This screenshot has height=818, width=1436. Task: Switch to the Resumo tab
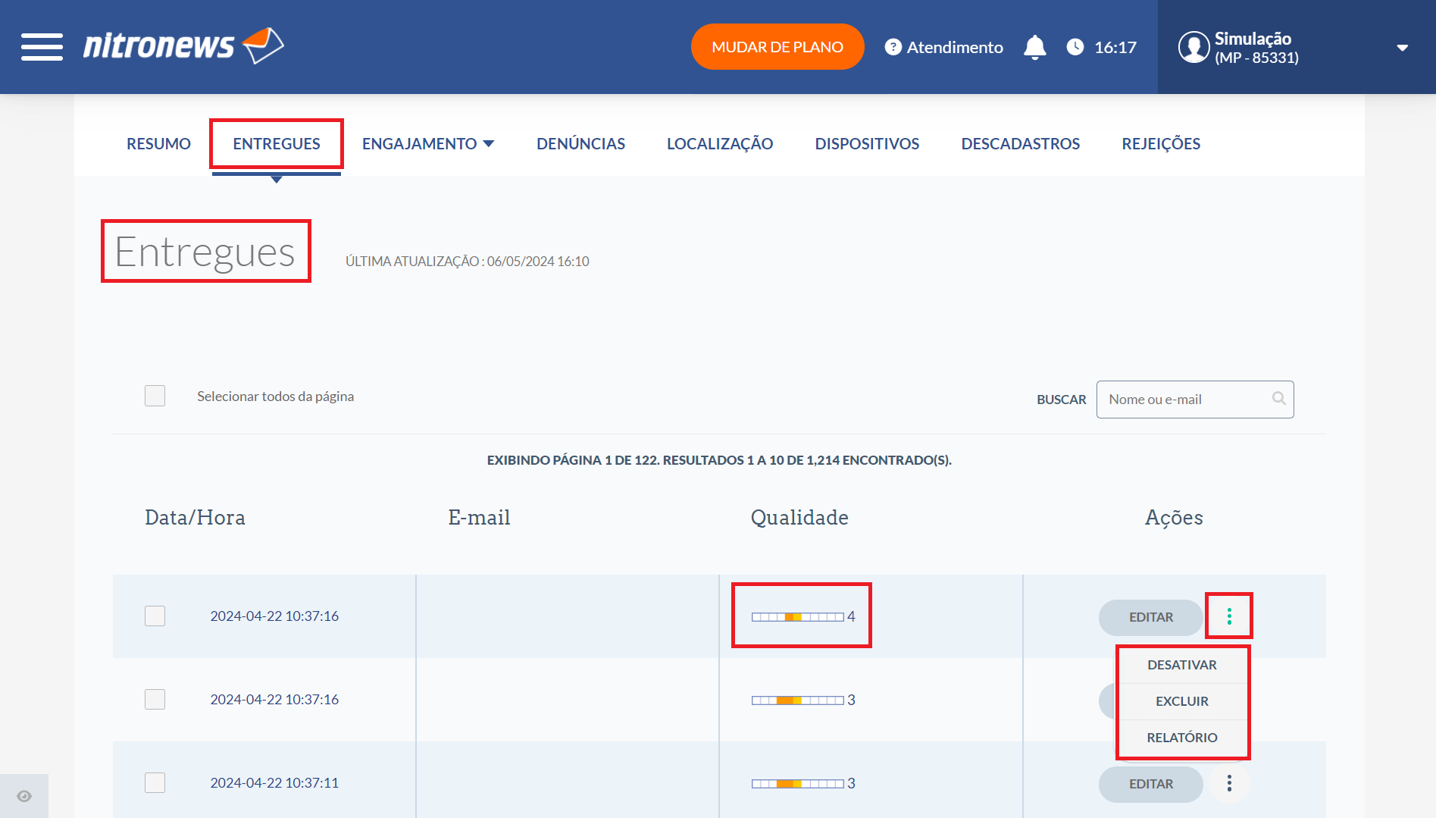tap(158, 143)
